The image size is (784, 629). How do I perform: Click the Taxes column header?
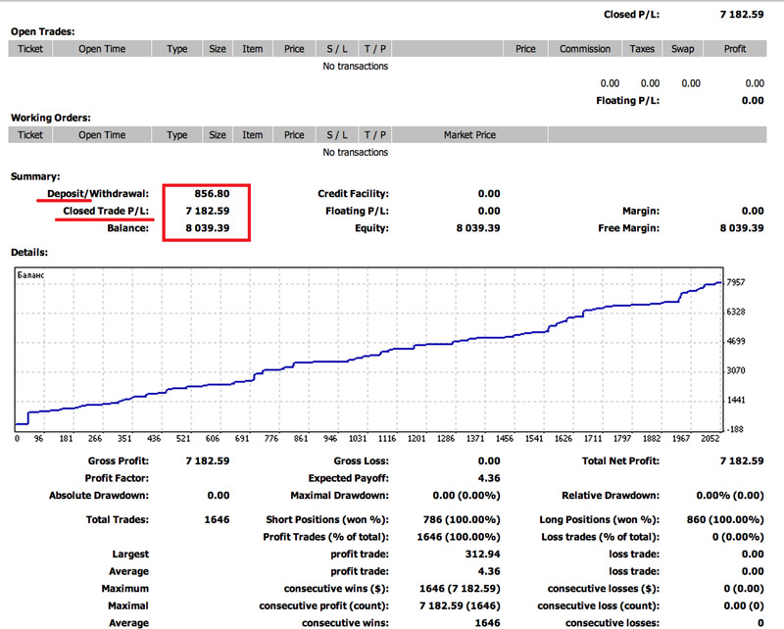pos(642,49)
